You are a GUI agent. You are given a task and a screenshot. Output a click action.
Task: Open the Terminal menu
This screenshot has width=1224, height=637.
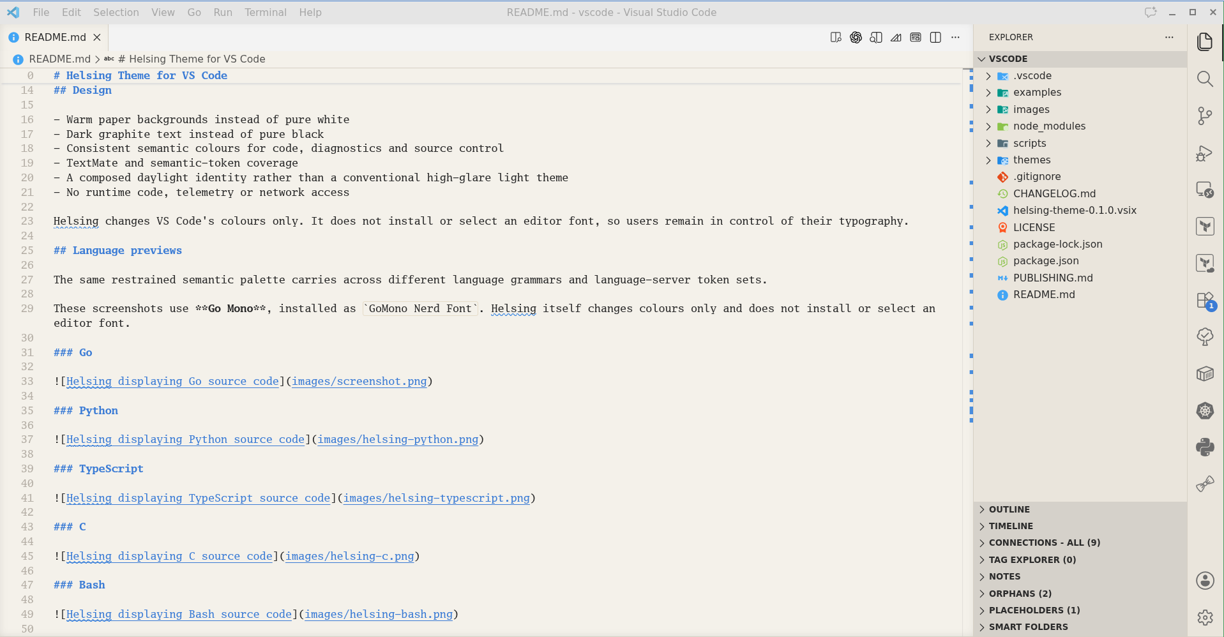(x=266, y=12)
